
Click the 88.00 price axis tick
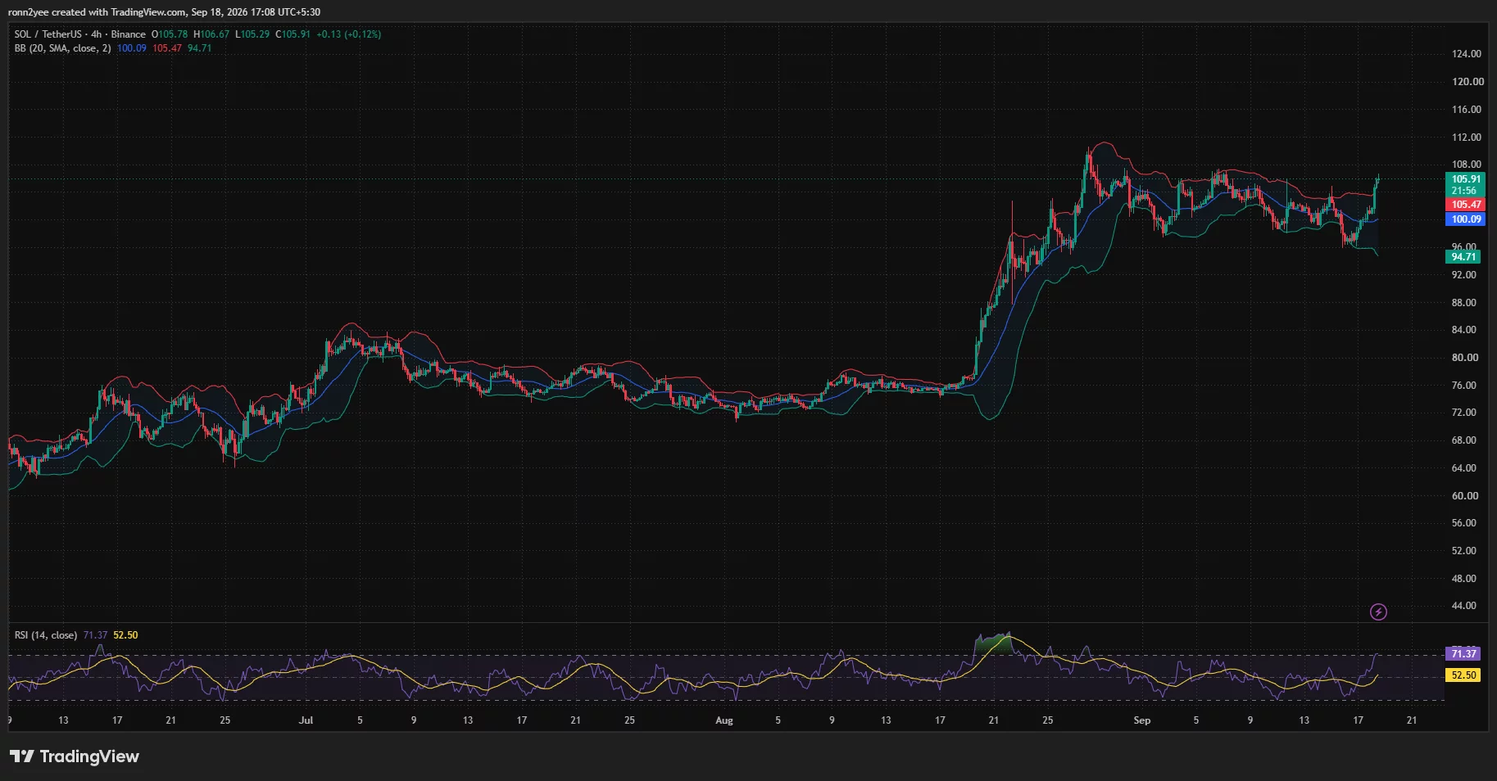pos(1464,303)
